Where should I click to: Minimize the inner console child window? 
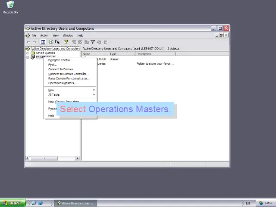coord(217,35)
